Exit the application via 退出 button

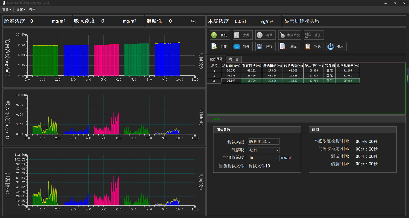[336, 47]
